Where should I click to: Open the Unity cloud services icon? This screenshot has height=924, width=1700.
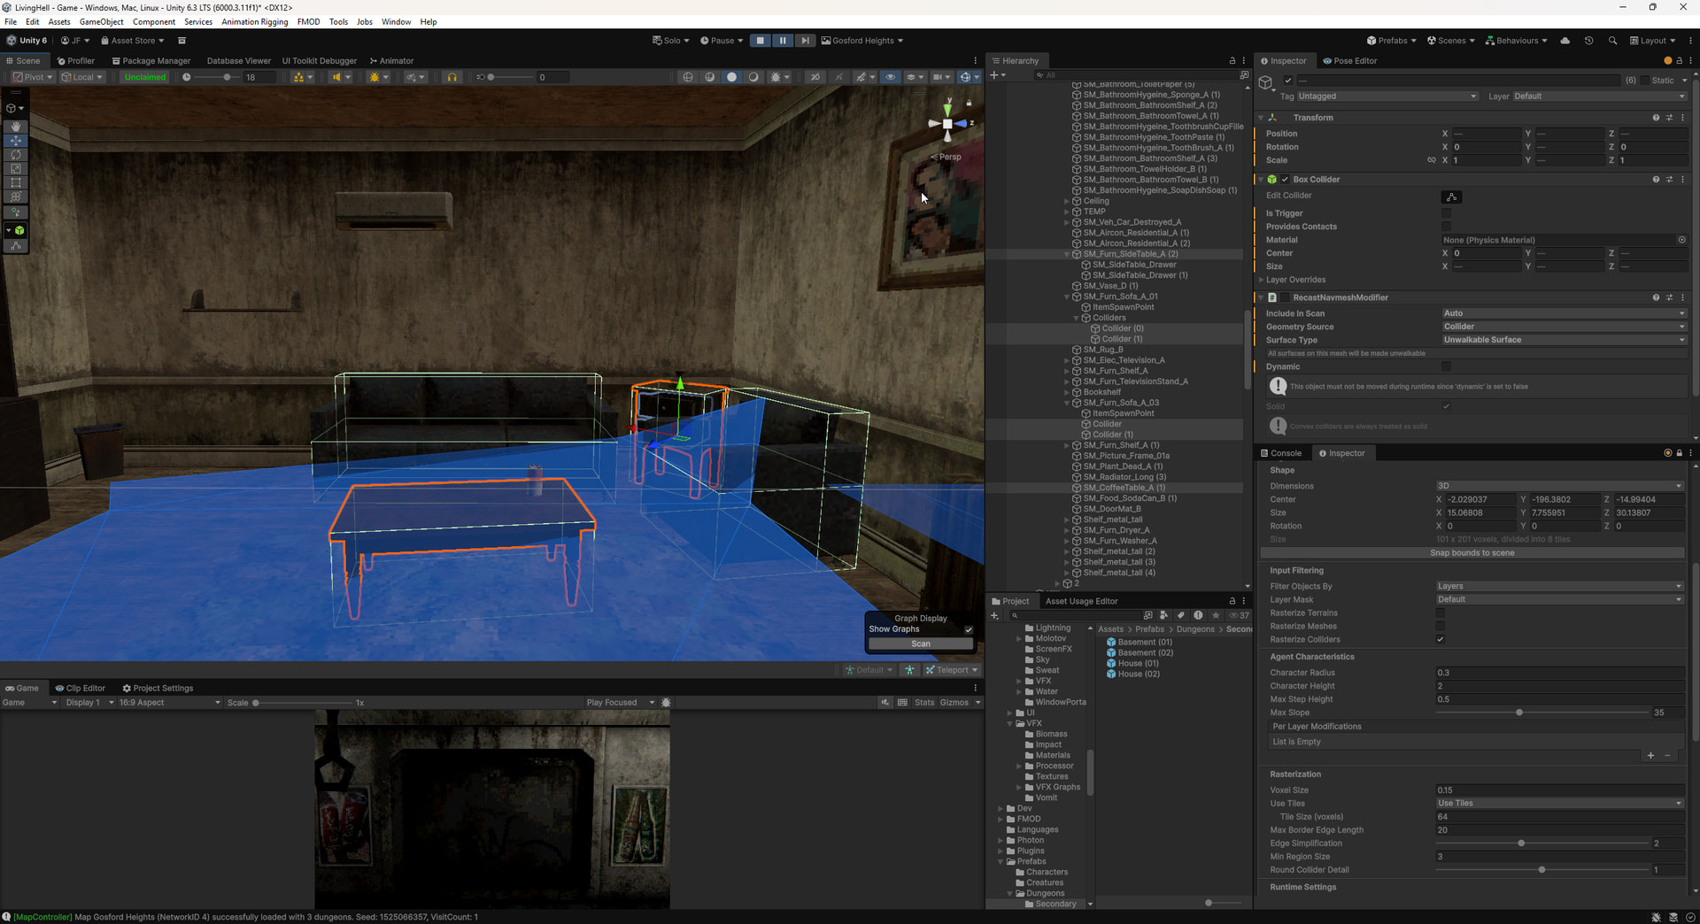click(1565, 41)
